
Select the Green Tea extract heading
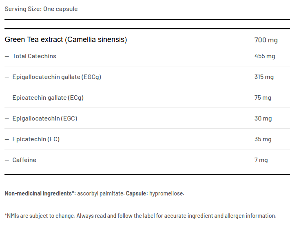(x=66, y=39)
